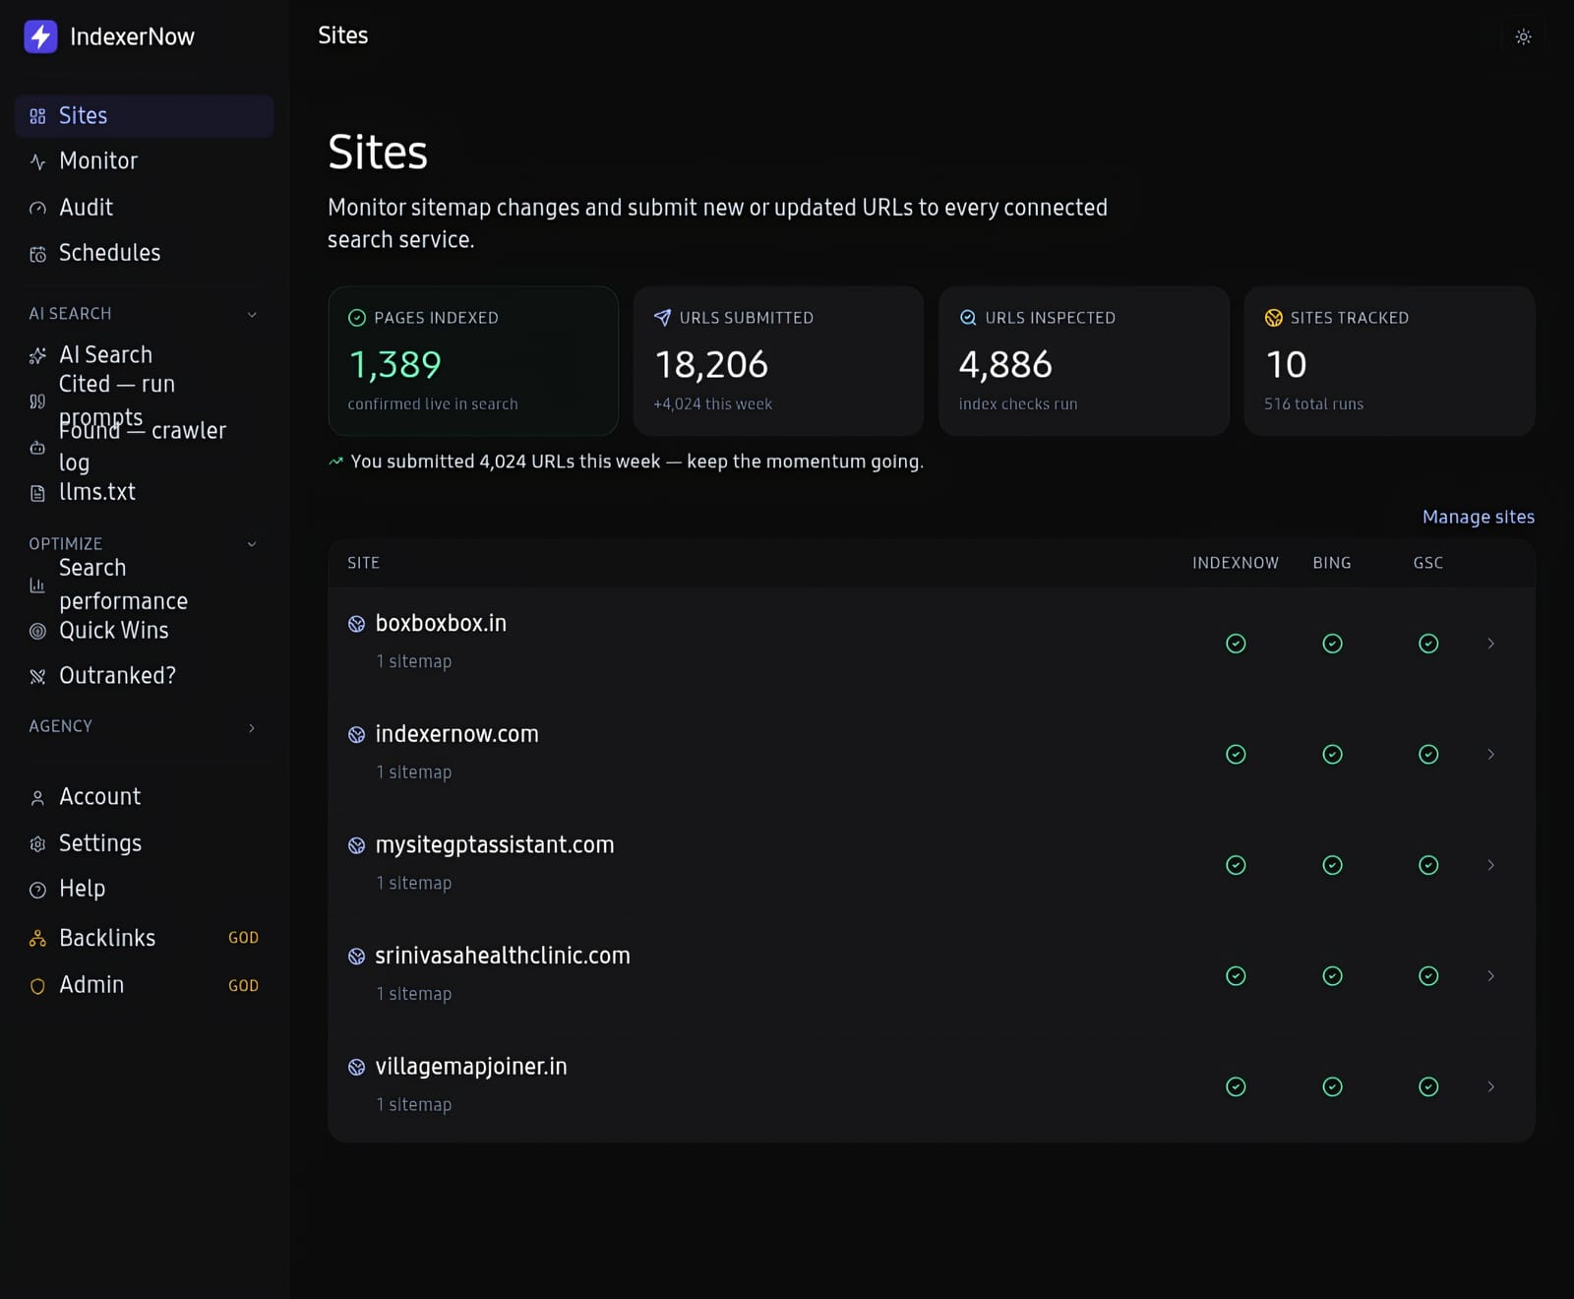
Task: Open Sites in the sidebar
Action: 145,116
